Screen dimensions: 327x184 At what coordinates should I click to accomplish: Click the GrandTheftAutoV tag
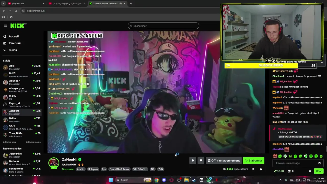click(x=119, y=169)
